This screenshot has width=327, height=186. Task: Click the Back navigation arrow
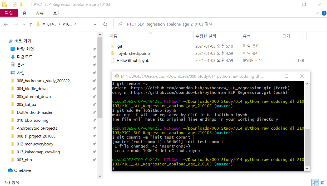[x=6, y=24]
